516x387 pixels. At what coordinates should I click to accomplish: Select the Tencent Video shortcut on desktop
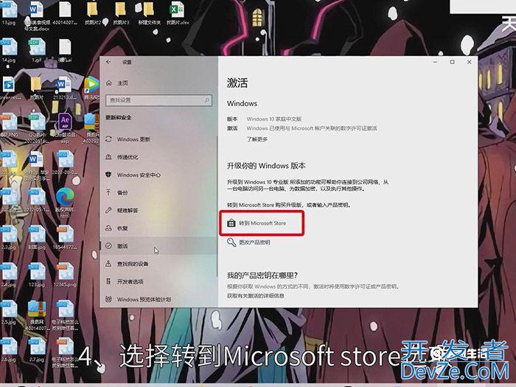tap(92, 87)
